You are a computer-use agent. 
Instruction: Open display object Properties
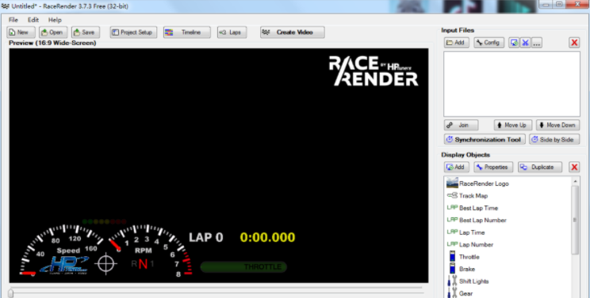coord(493,167)
